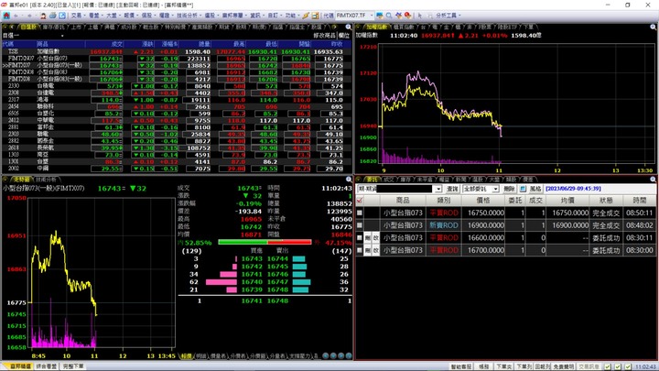The height and width of the screenshot is (371, 659).
Task: Switch to the 綜合看盤 bottom tab
Action: pyautogui.click(x=47, y=366)
